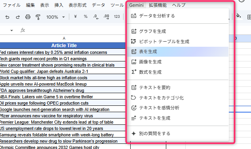Select the Google launches next-generation search cell

coord(63,109)
